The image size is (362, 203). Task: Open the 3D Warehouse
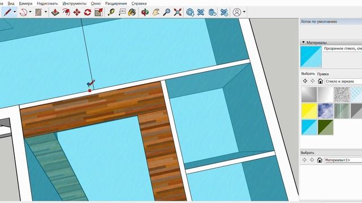point(190,12)
